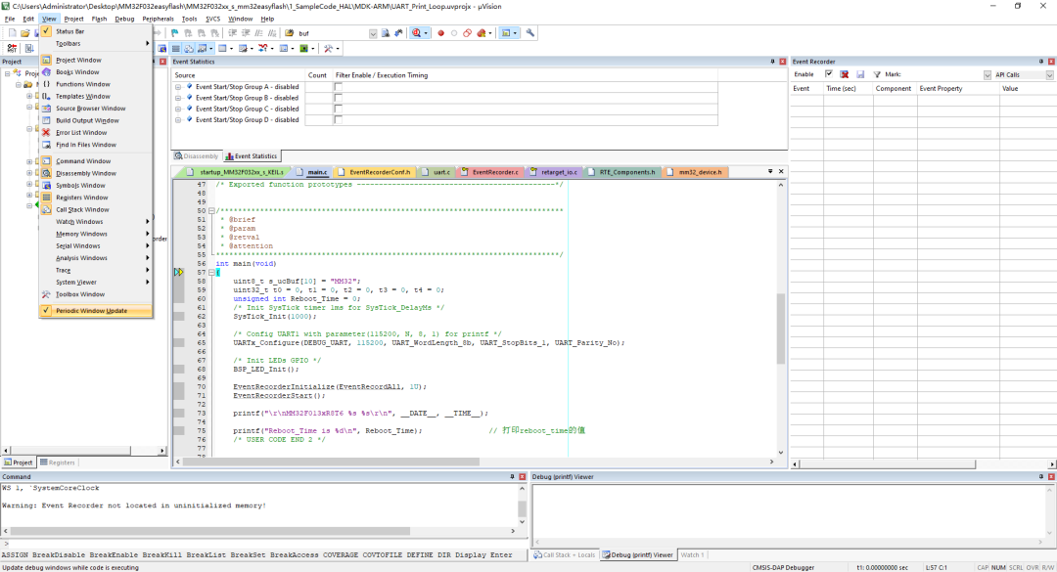Expand Watch Windows submenu

click(95, 222)
